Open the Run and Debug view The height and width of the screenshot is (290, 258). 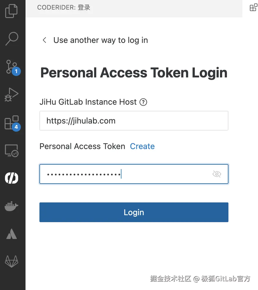[12, 94]
